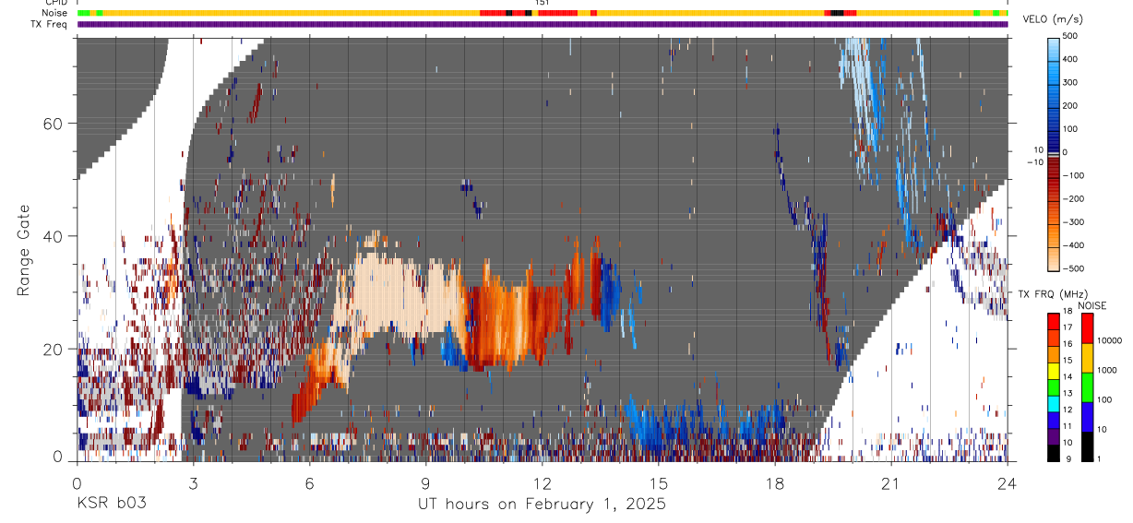Click the TX Freq row label at top left
The image size is (1133, 523).
pyautogui.click(x=50, y=24)
